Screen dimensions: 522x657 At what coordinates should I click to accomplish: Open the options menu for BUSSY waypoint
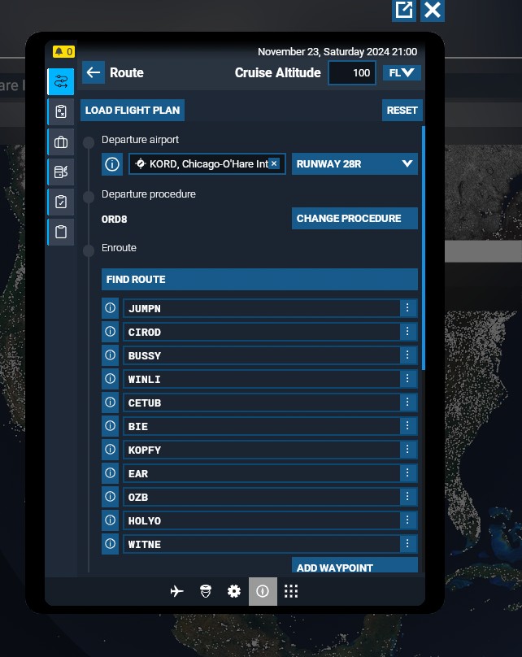click(x=407, y=355)
